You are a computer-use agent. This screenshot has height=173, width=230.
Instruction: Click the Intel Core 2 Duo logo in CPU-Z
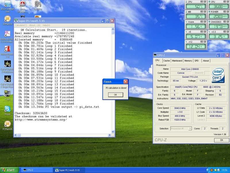point(218,75)
